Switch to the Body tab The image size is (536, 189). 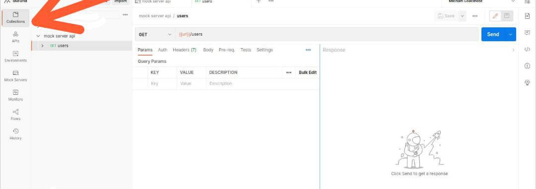tap(208, 50)
